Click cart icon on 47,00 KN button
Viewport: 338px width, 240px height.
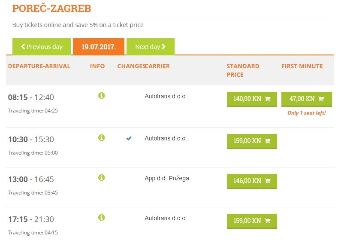(321, 99)
